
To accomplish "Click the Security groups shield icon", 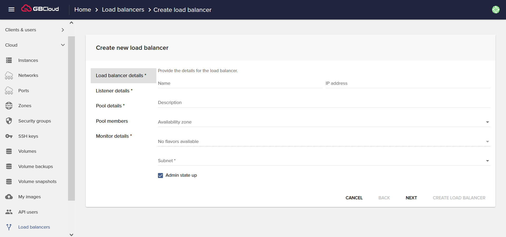I will point(9,121).
